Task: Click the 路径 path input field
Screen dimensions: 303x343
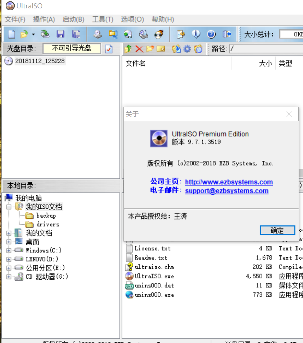Action: 266,49
